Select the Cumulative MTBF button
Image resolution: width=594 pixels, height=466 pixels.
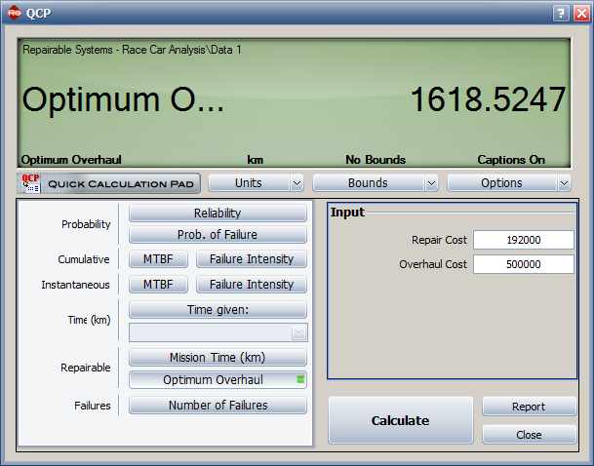(x=158, y=259)
